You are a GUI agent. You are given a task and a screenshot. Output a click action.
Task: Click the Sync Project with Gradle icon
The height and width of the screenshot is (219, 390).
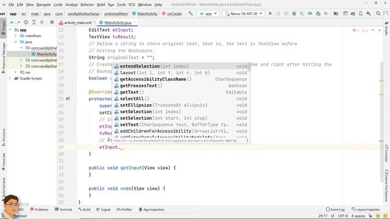[353, 13]
